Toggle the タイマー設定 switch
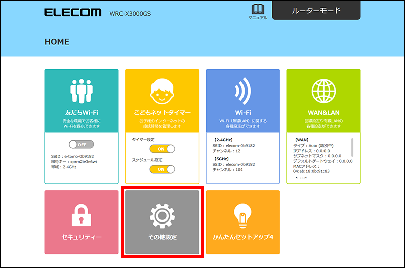 162,149
